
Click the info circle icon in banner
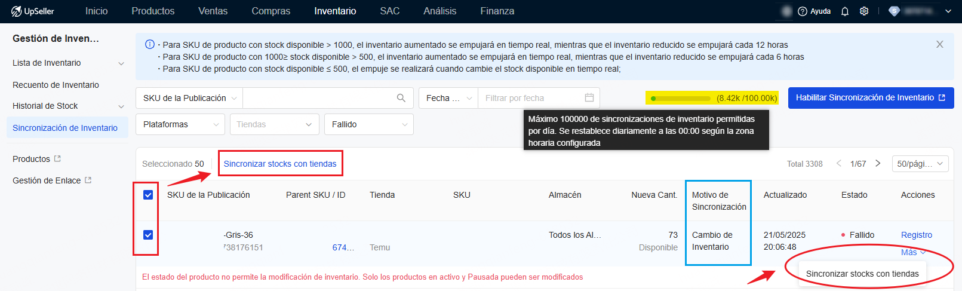click(150, 45)
